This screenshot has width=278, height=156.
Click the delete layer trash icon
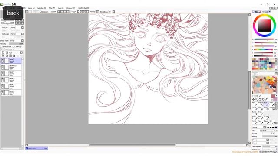coord(14,56)
